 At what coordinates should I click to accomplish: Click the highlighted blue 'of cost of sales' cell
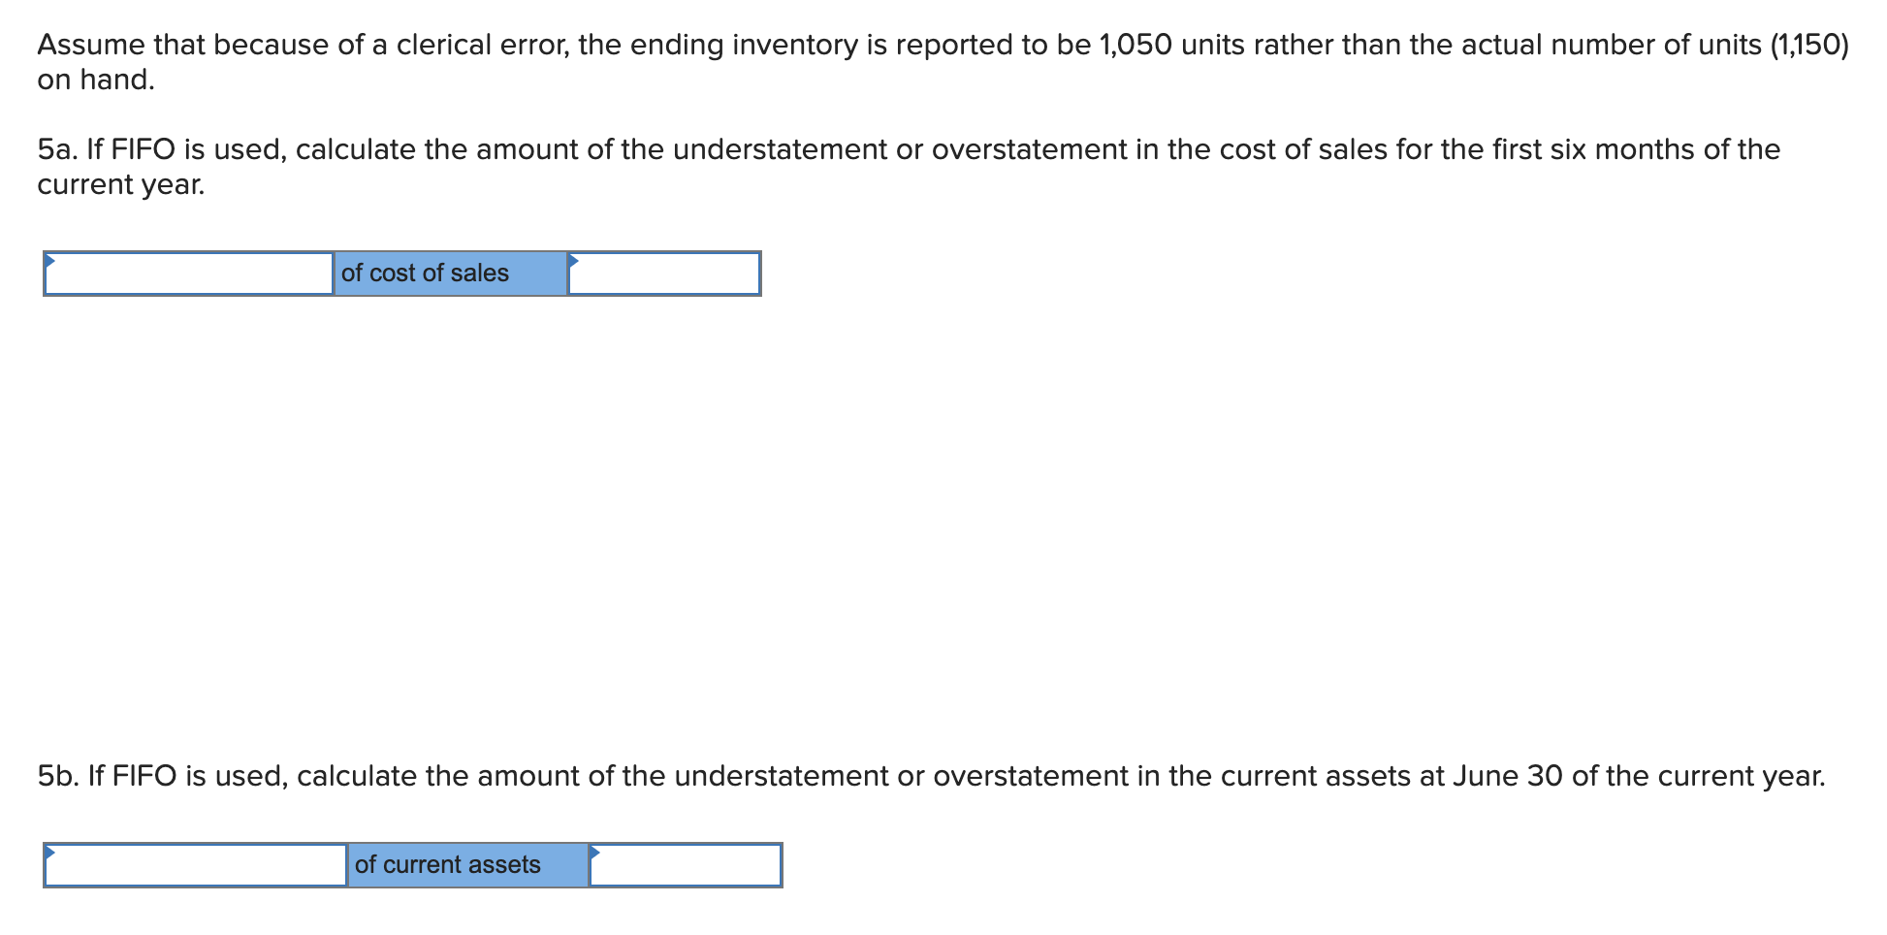coord(449,273)
